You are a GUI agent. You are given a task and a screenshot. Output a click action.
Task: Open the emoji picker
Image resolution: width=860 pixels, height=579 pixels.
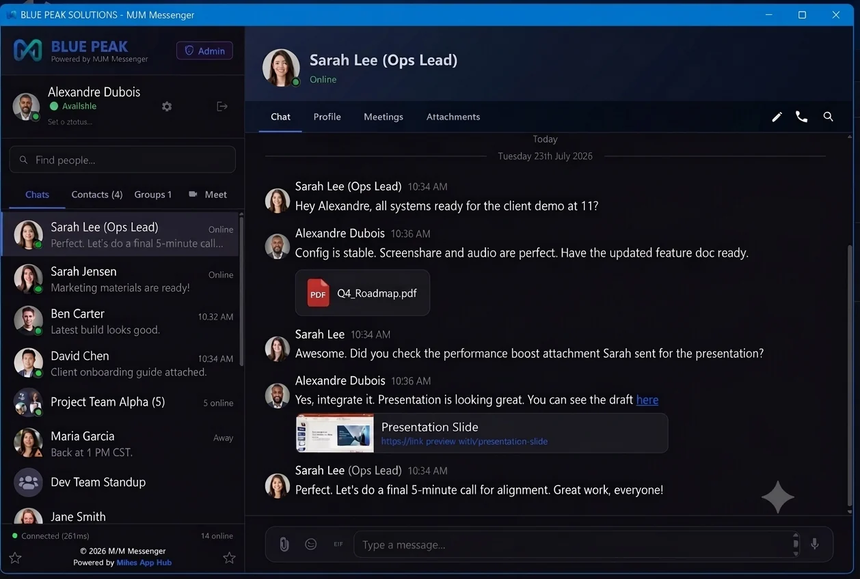pyautogui.click(x=311, y=544)
